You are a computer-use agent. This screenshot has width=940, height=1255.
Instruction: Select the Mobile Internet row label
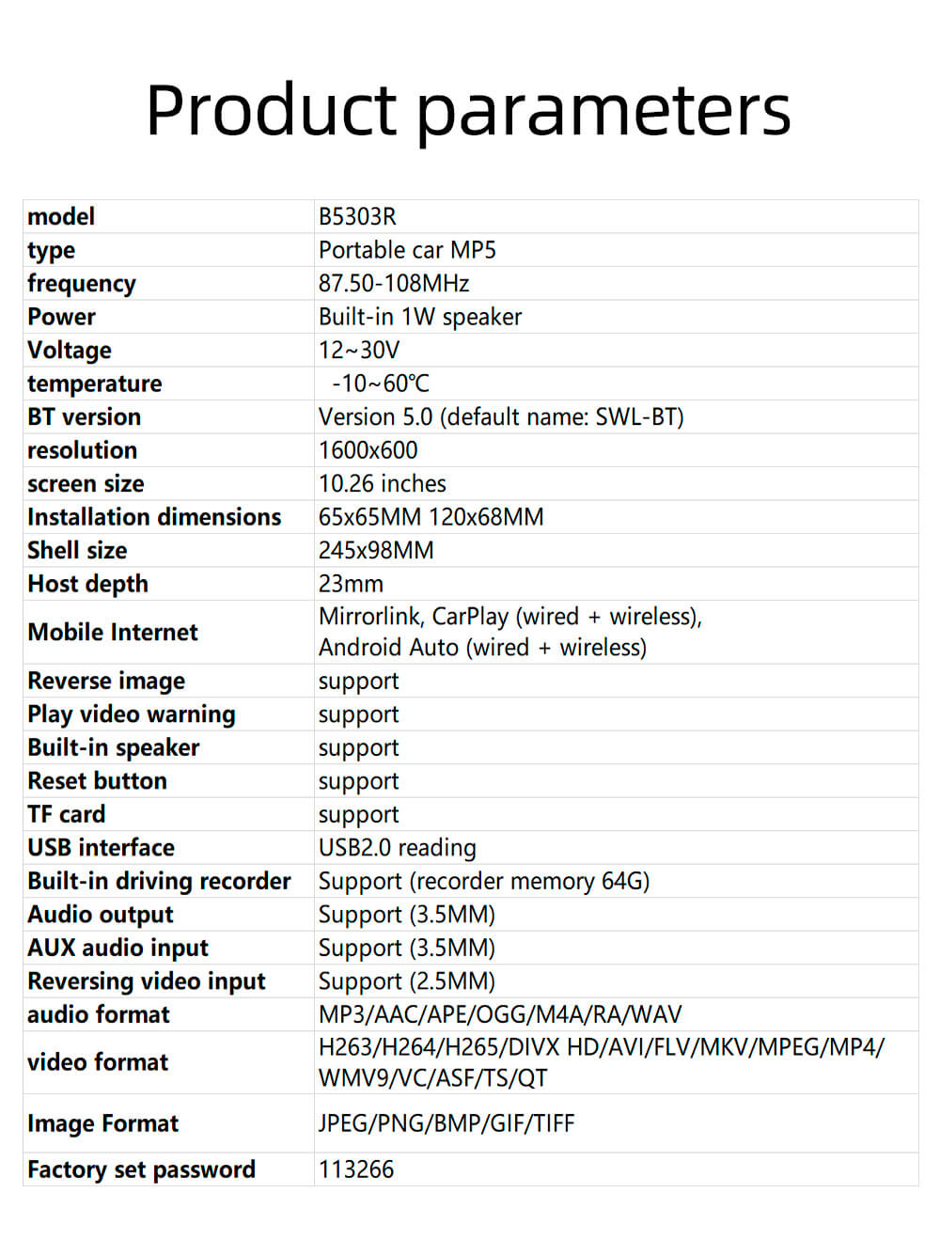coord(113,632)
